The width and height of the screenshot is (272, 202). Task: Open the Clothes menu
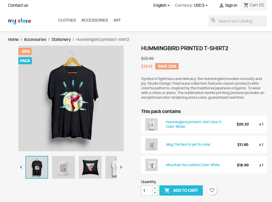[67, 20]
